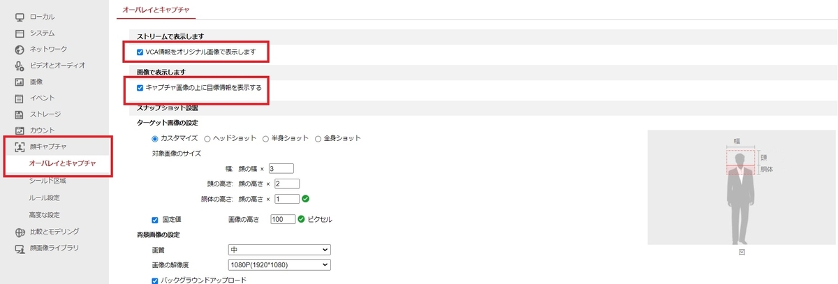This screenshot has height=284, width=838.
Task: Open the 画質 dropdown
Action: pos(279,249)
